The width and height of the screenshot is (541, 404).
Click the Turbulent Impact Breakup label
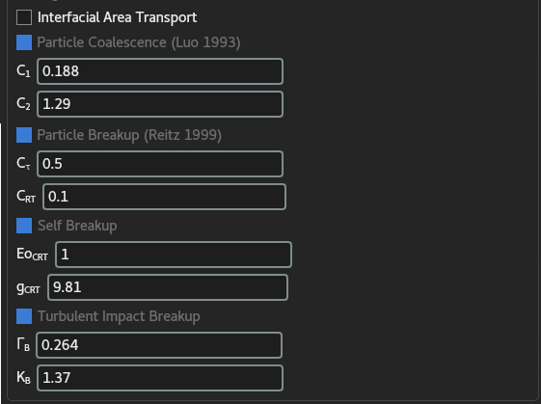tap(119, 316)
